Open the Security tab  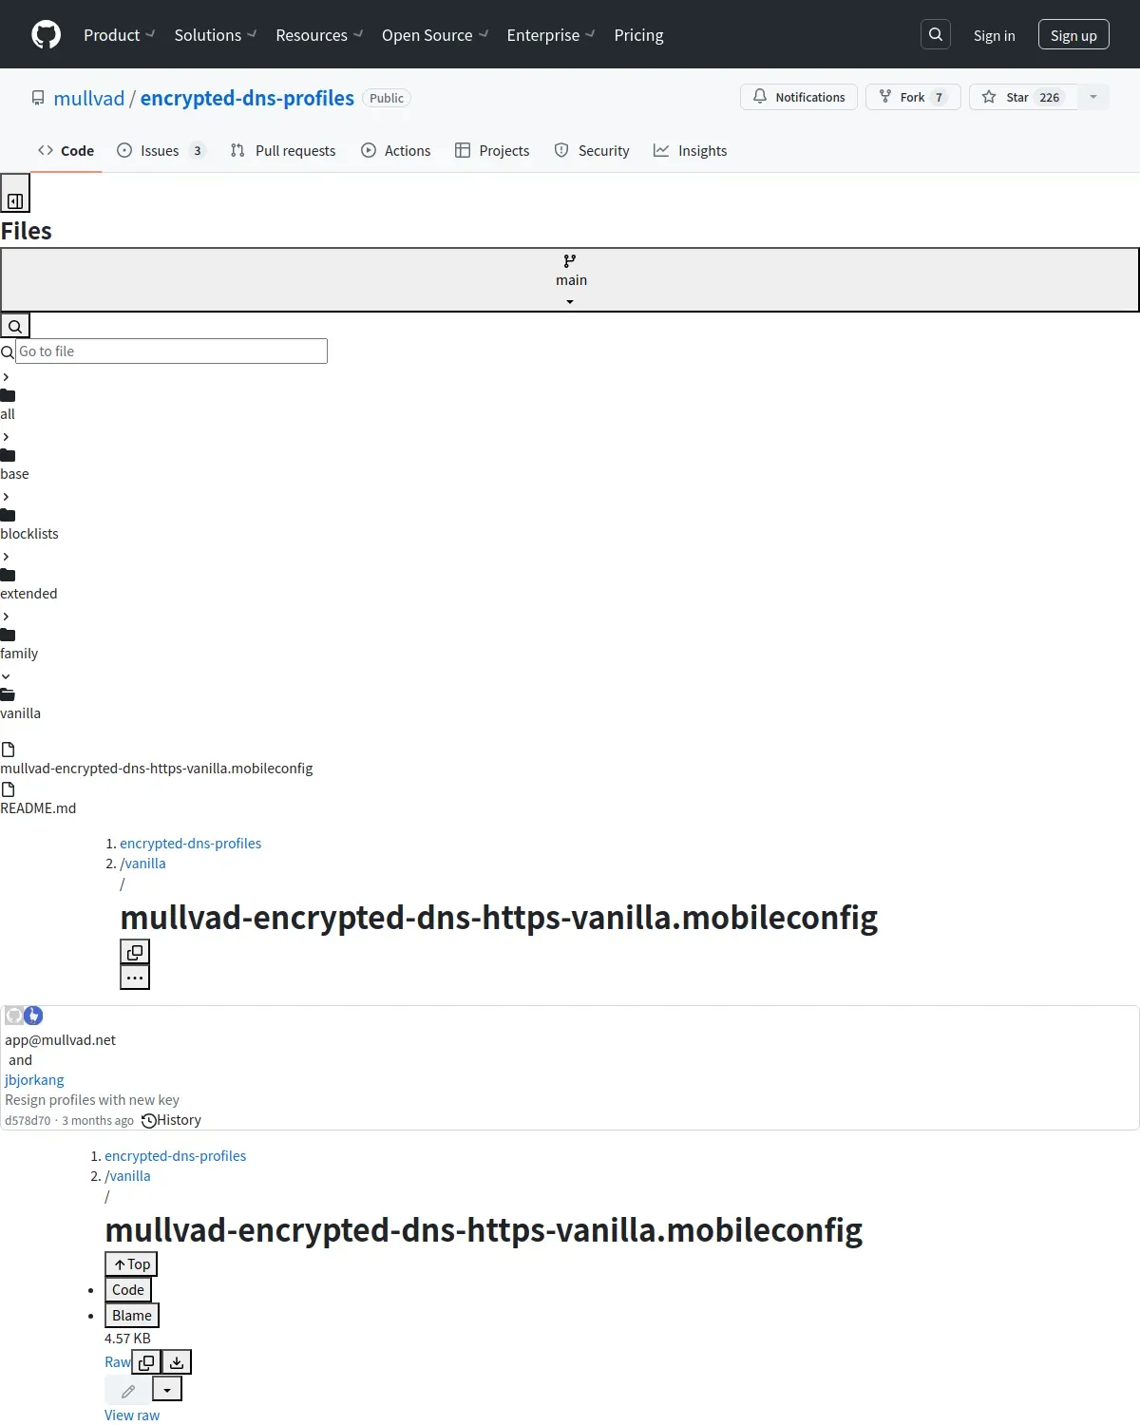[x=592, y=150]
